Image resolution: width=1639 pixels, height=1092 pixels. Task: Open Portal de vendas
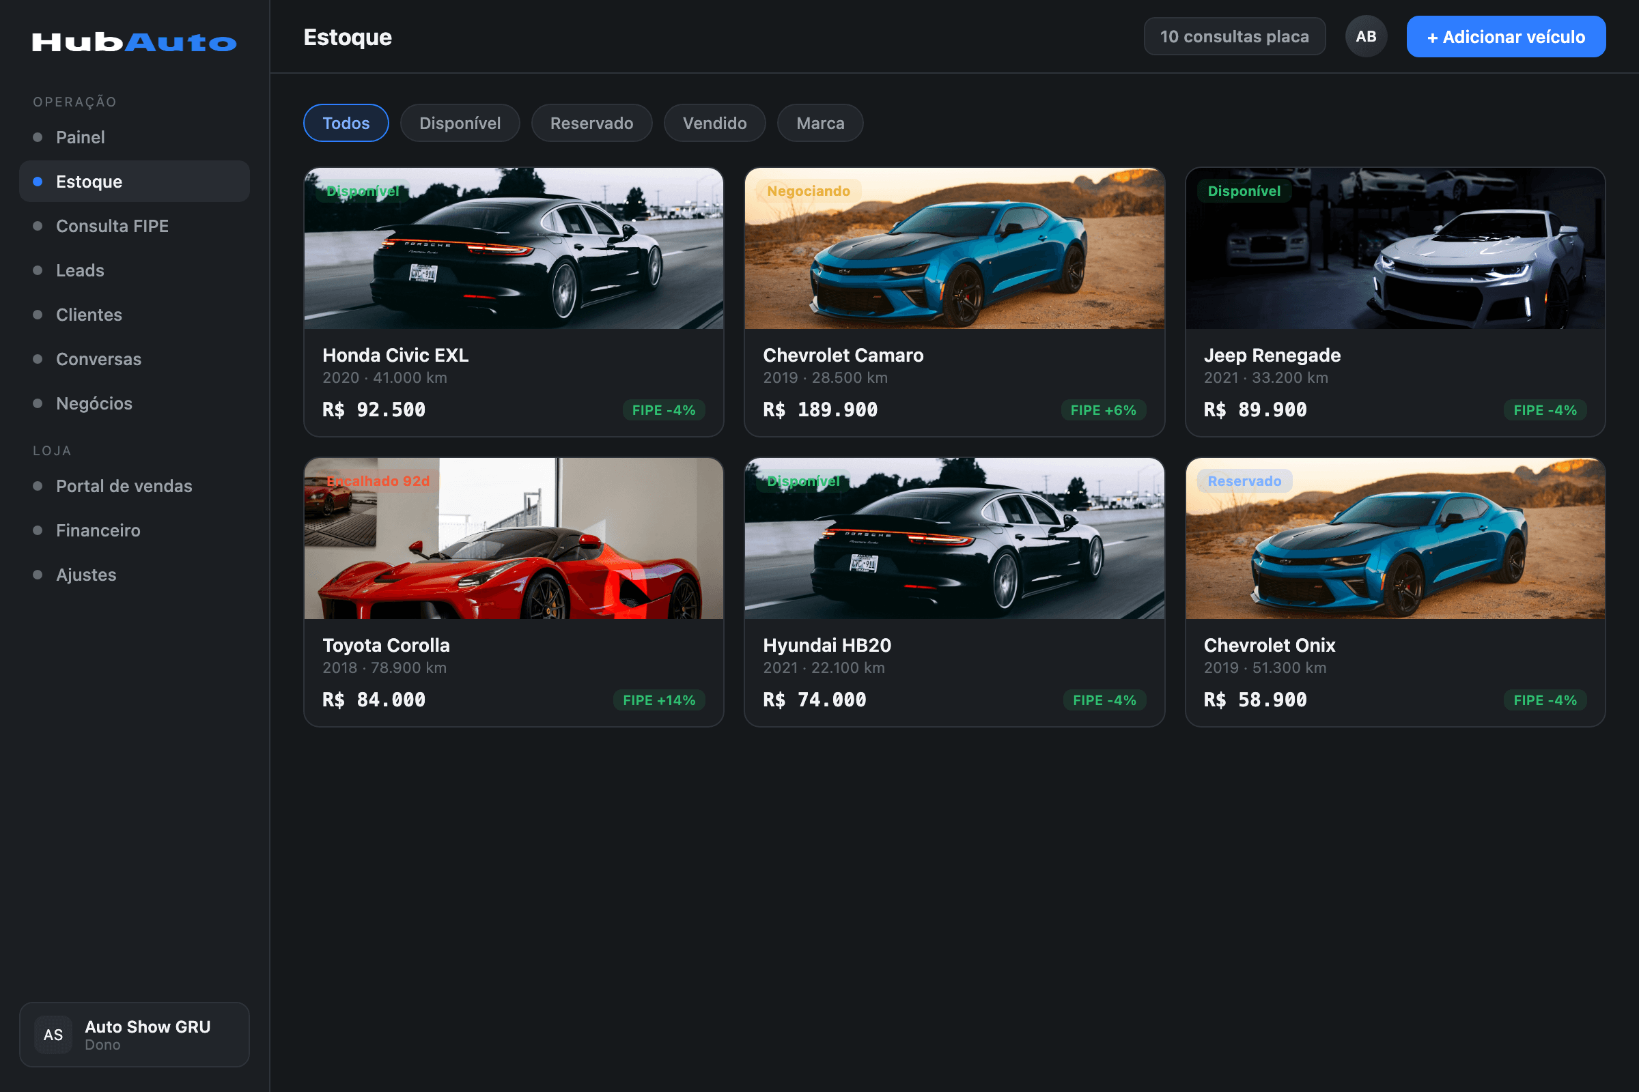[135, 486]
